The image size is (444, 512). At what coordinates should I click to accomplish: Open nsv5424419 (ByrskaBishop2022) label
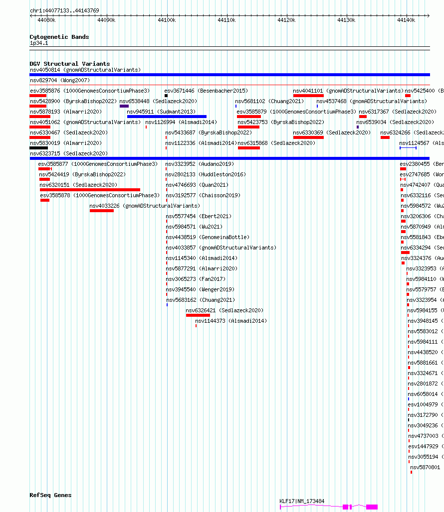82,174
